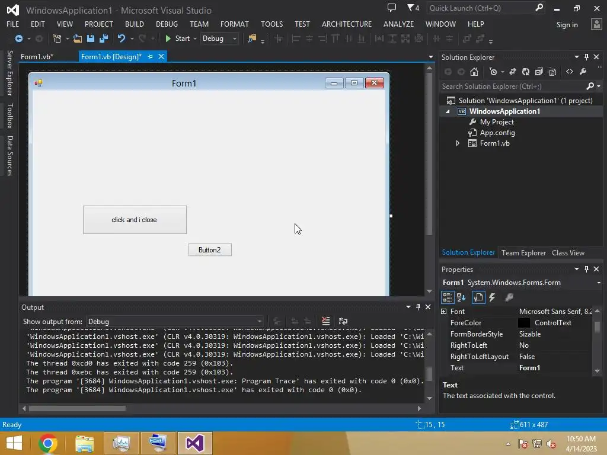The width and height of the screenshot is (607, 455).
Task: Open the Server Explorer side tab
Action: pyautogui.click(x=9, y=73)
